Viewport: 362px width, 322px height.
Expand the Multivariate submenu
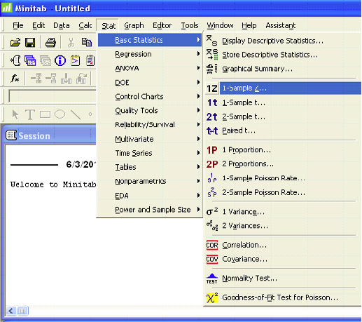pos(150,139)
